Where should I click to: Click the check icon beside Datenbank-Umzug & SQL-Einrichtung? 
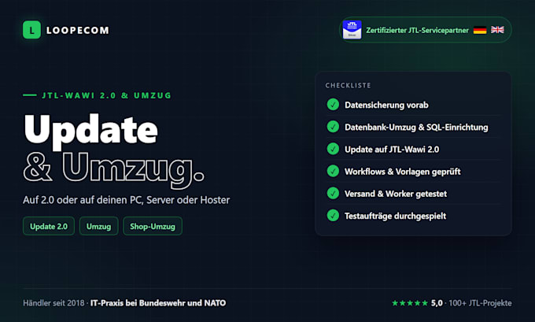click(333, 127)
